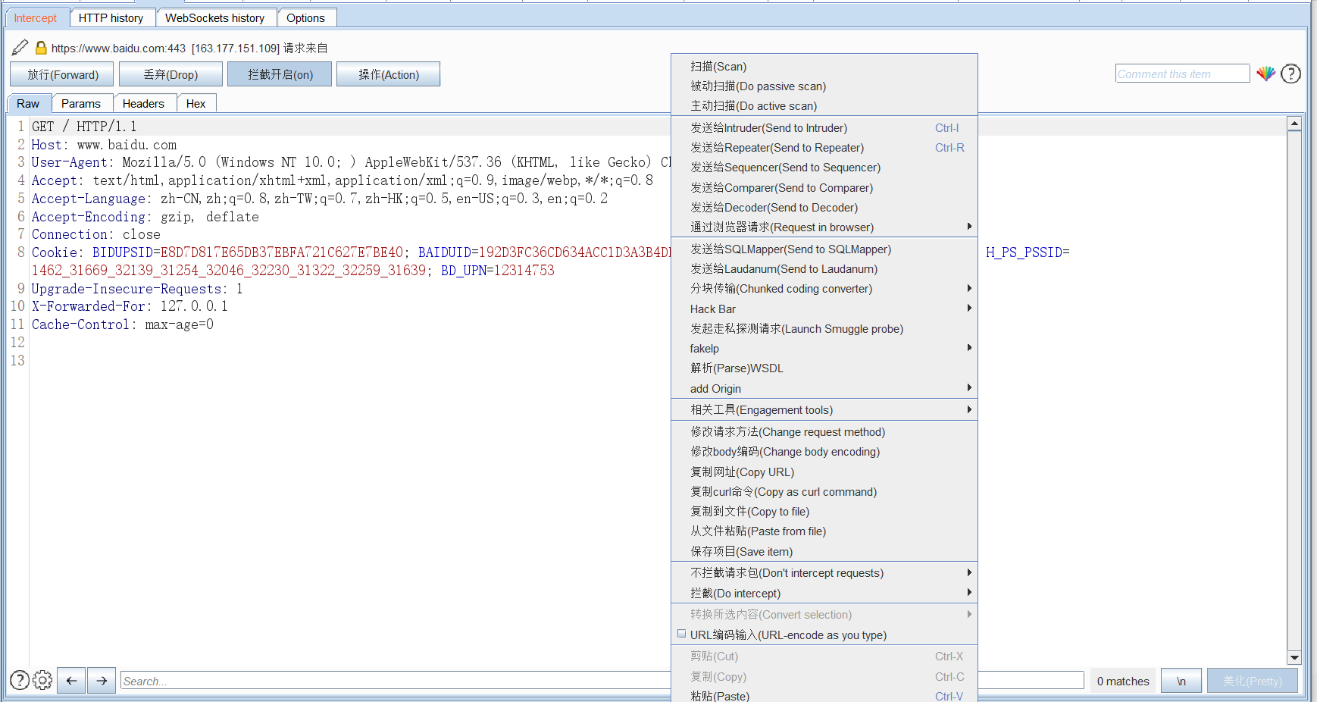Click the Comment this item field
This screenshot has height=702, width=1317.
[x=1181, y=74]
